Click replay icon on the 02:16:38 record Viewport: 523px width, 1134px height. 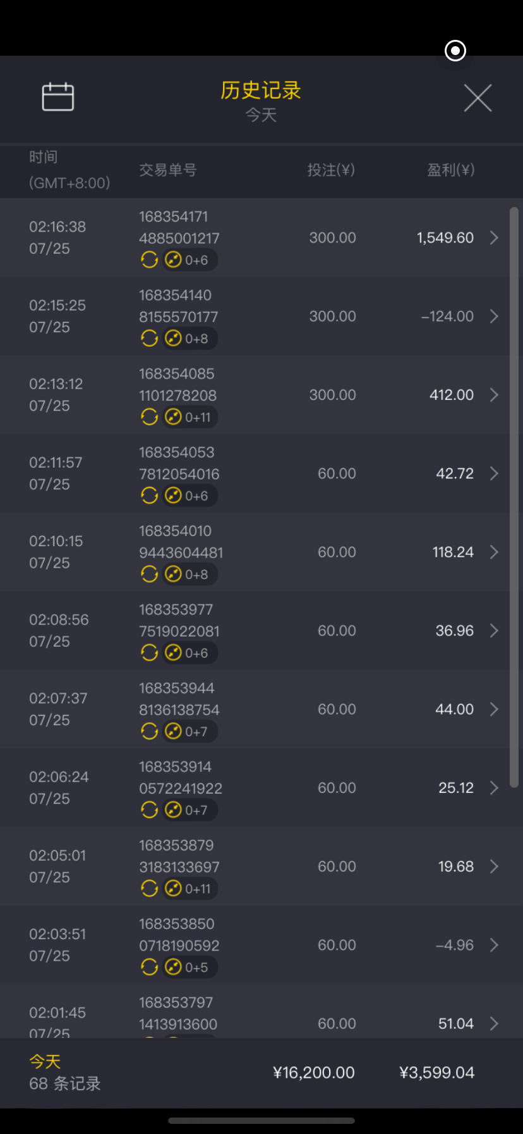click(149, 260)
